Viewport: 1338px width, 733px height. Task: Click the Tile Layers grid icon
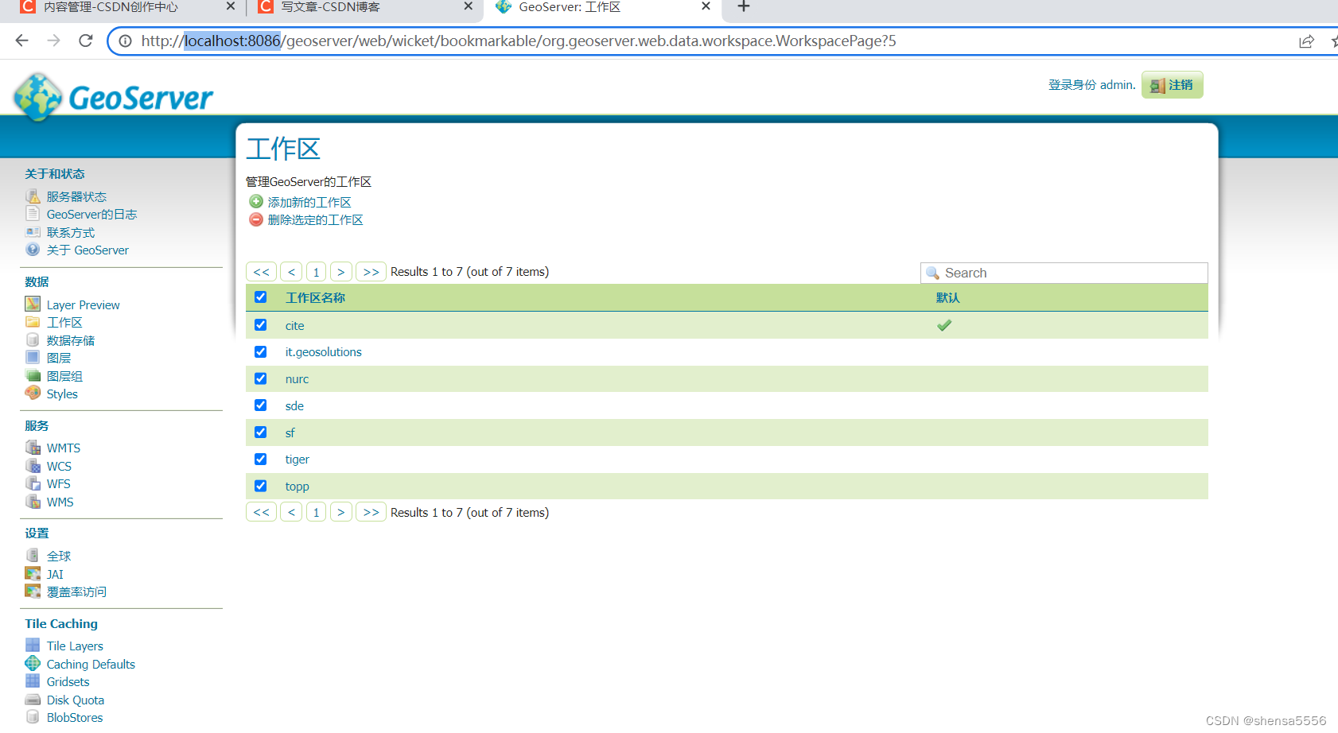pos(33,646)
